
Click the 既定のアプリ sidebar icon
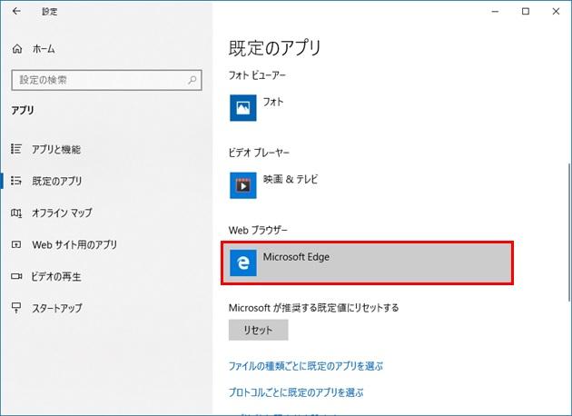[16, 181]
